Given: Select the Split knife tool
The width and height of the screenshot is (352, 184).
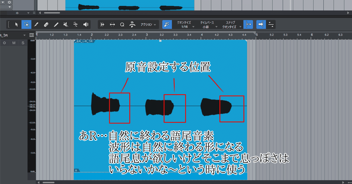Looking at the screenshot, I should (36, 24).
